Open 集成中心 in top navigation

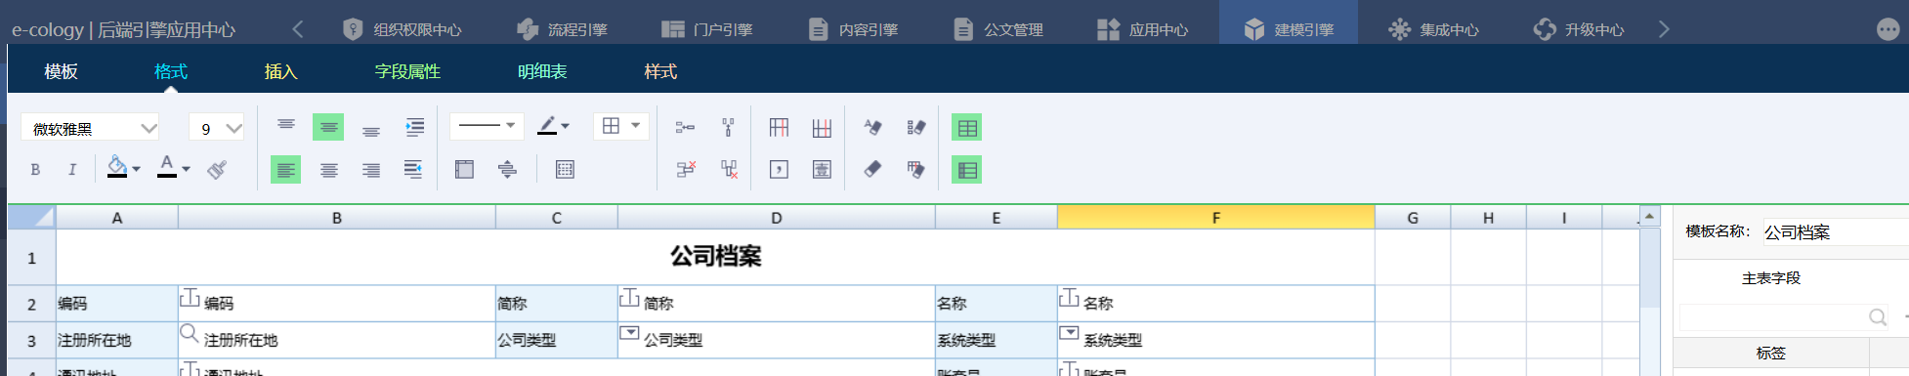click(x=1434, y=29)
